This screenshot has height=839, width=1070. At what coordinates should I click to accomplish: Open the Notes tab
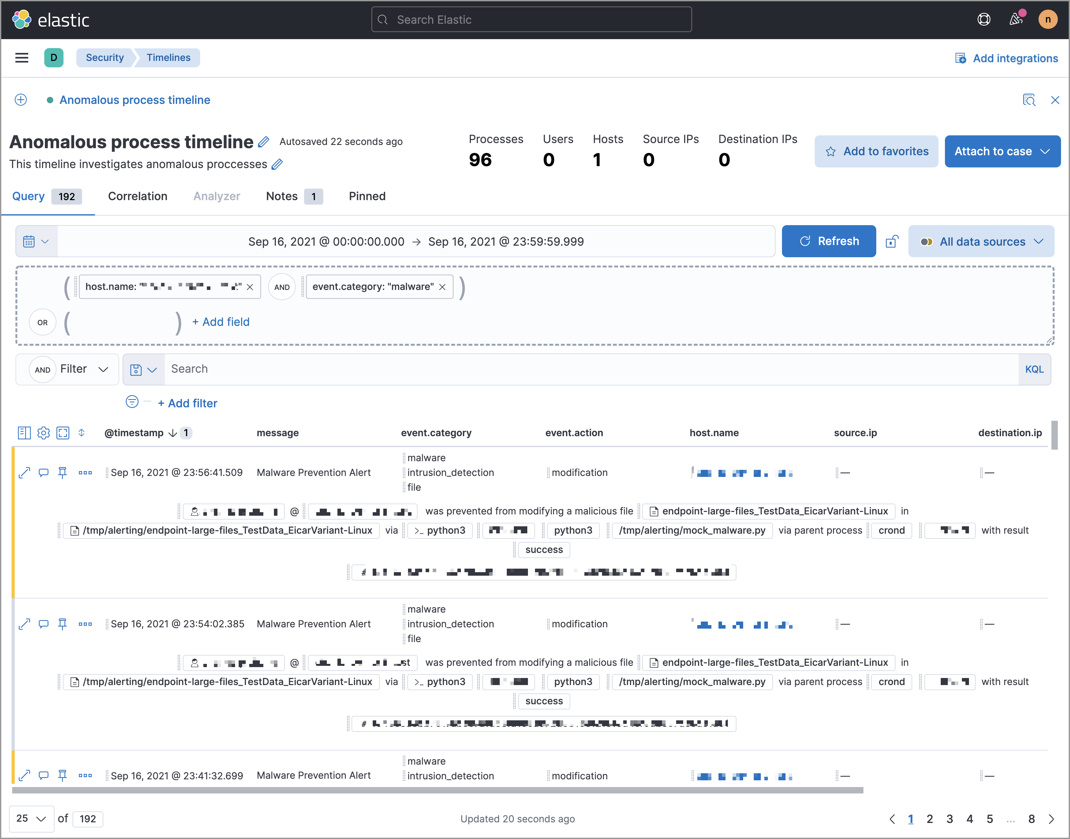point(282,196)
